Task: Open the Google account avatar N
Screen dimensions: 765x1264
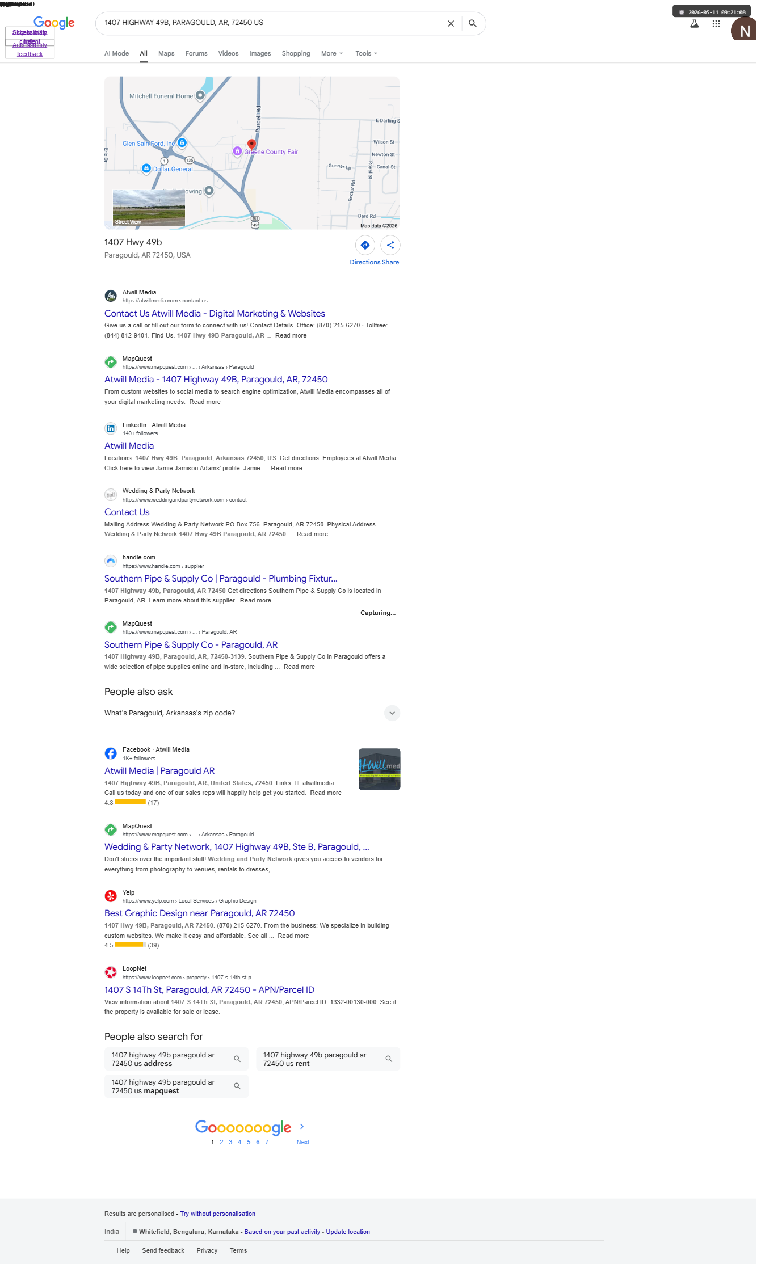Action: [743, 29]
